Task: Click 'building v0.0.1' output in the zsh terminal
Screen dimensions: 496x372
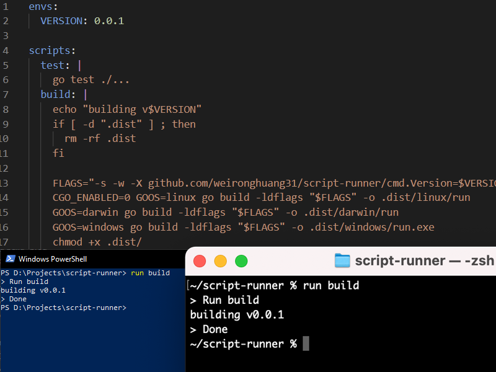Action: click(x=237, y=315)
